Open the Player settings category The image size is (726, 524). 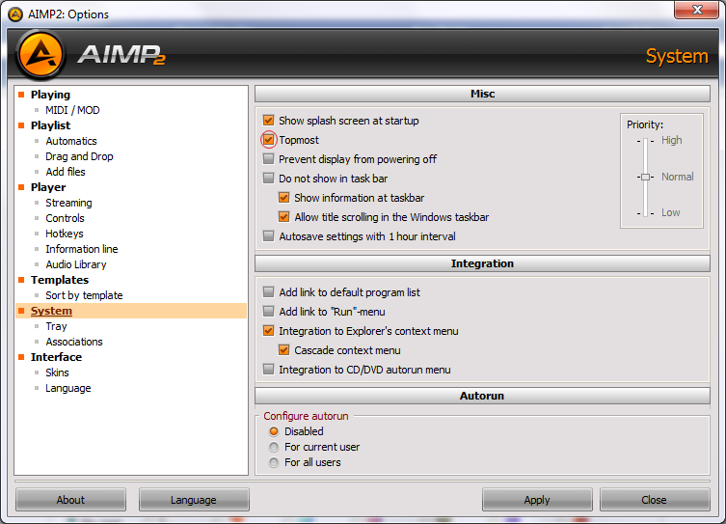48,187
